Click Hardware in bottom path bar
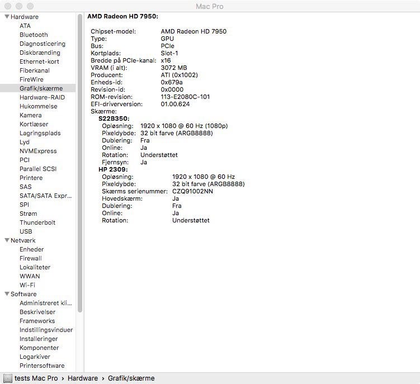The image size is (420, 384). pyautogui.click(x=83, y=378)
